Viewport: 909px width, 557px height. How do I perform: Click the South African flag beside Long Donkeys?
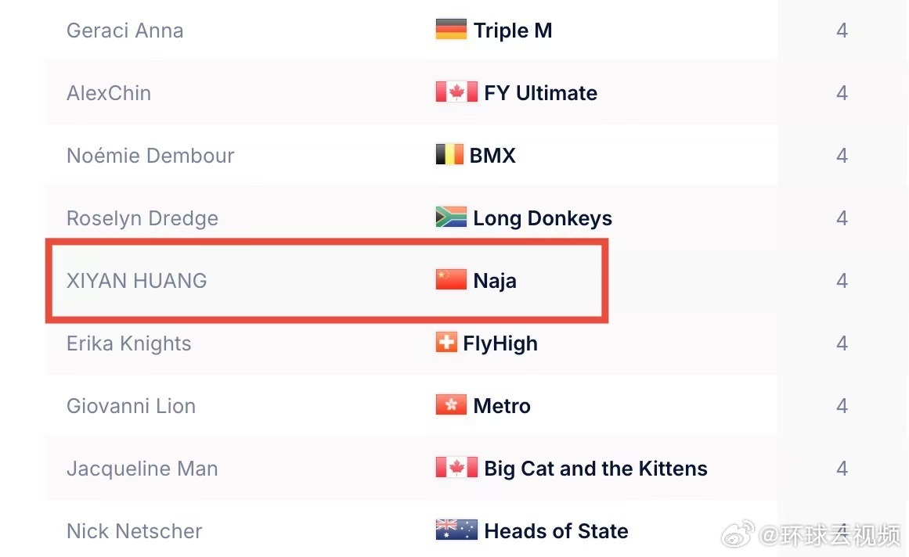(451, 217)
